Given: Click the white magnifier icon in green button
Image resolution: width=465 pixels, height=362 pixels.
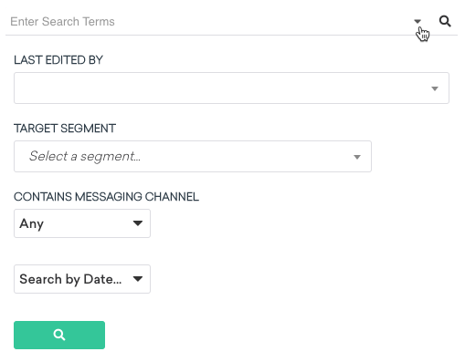Looking at the screenshot, I should (59, 335).
